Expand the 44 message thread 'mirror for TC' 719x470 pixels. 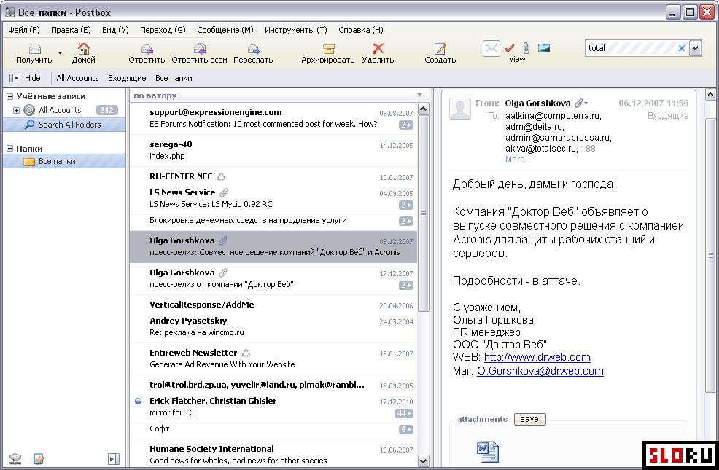pos(403,413)
